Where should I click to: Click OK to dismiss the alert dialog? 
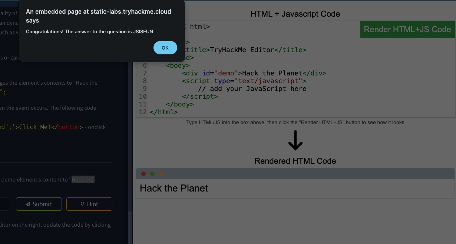click(165, 48)
